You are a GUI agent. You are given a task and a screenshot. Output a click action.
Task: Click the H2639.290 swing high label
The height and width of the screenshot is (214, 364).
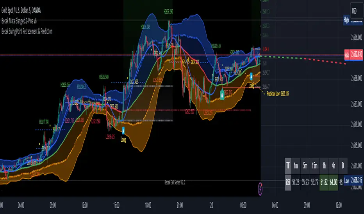coord(168,11)
